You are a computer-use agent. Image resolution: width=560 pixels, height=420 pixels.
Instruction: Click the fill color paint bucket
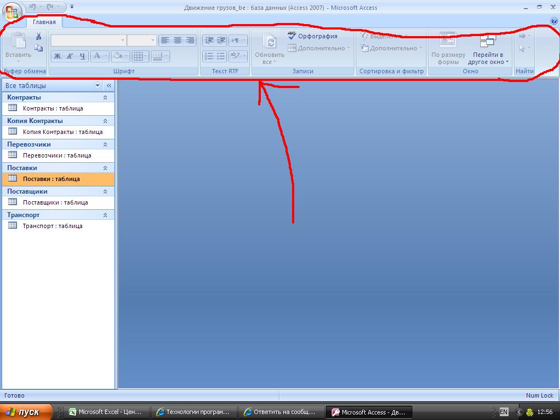118,56
